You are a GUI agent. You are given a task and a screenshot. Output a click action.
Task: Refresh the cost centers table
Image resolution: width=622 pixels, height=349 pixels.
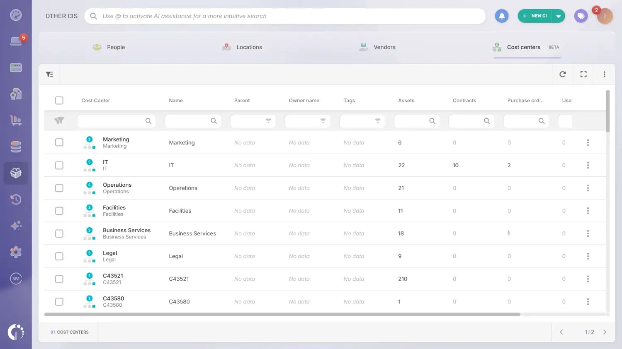(563, 74)
